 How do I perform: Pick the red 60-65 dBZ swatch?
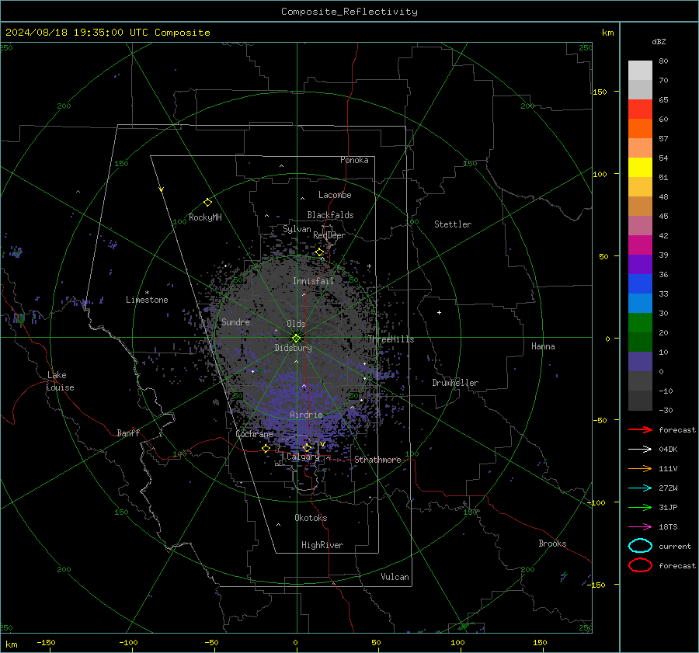(640, 109)
